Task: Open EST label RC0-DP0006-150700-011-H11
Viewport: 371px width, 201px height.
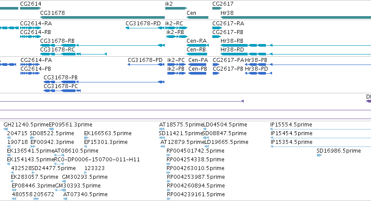Action: tap(97, 160)
